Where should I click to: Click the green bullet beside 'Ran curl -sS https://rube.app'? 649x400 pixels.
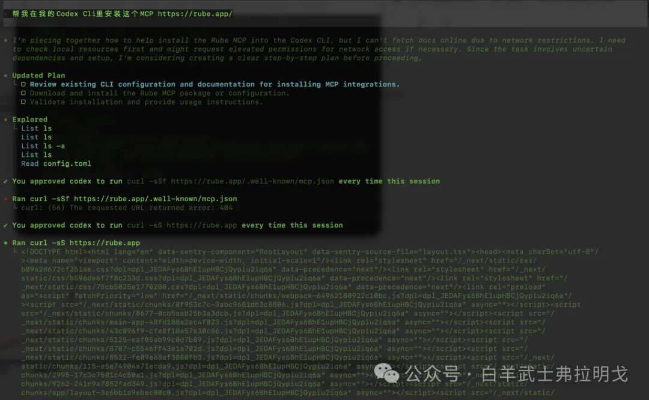(5, 243)
